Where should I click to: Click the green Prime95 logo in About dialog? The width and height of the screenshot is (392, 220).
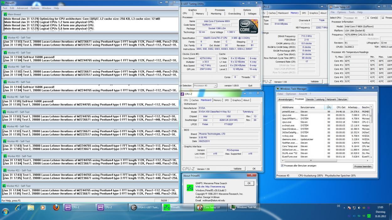click(190, 188)
